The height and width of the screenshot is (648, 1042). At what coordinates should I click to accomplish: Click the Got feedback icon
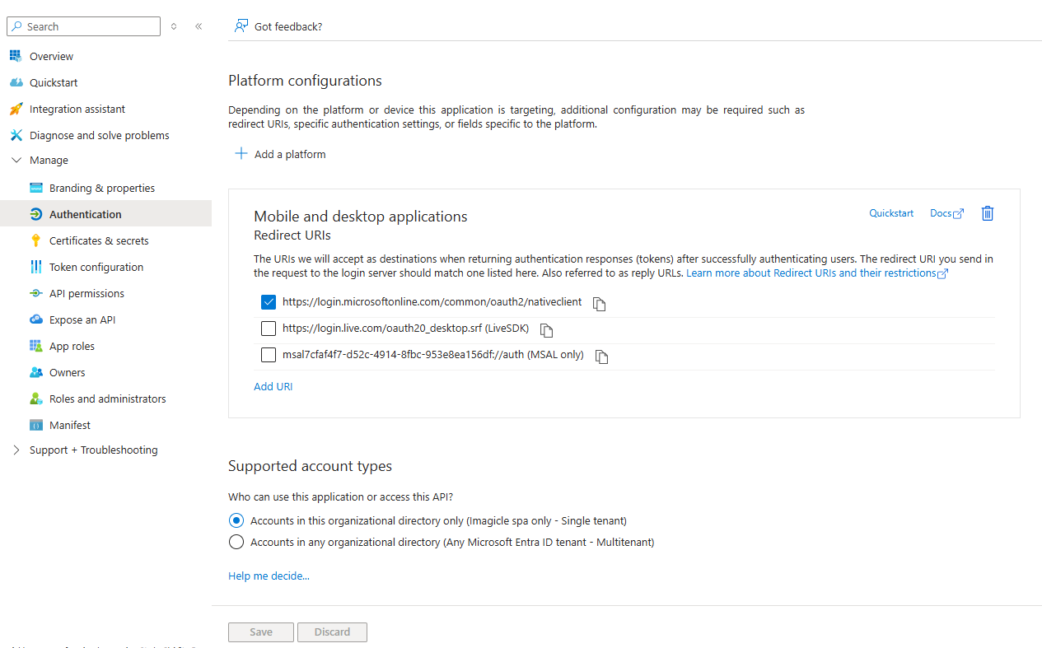[241, 26]
